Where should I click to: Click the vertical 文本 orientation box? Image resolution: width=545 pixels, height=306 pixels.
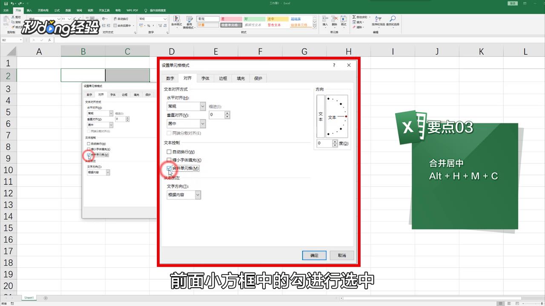321,116
